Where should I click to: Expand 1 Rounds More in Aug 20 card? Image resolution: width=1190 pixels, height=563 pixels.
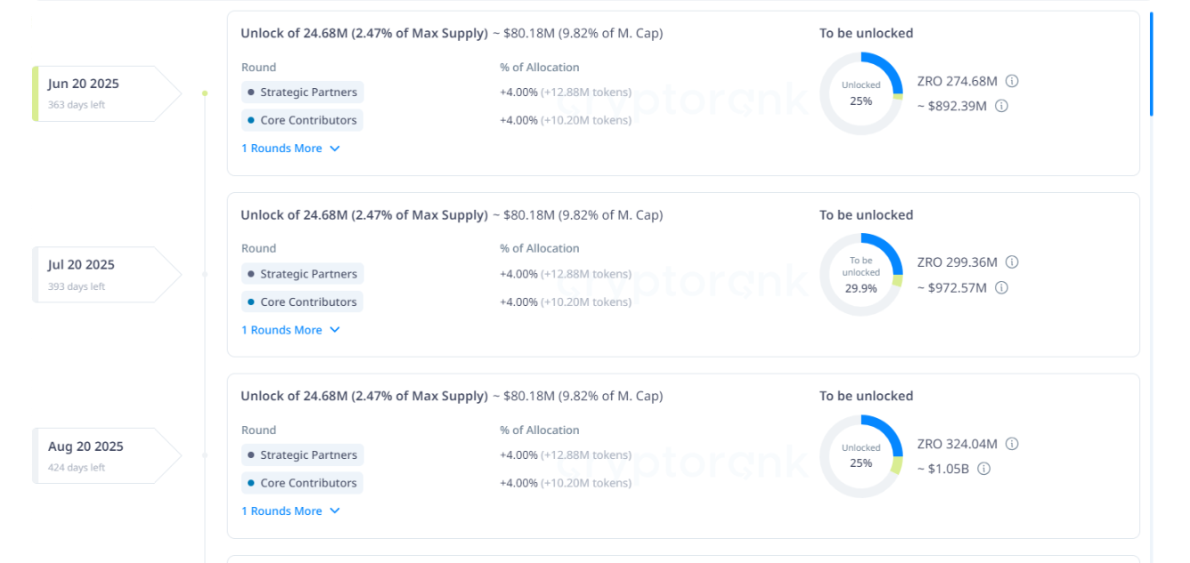tap(290, 511)
